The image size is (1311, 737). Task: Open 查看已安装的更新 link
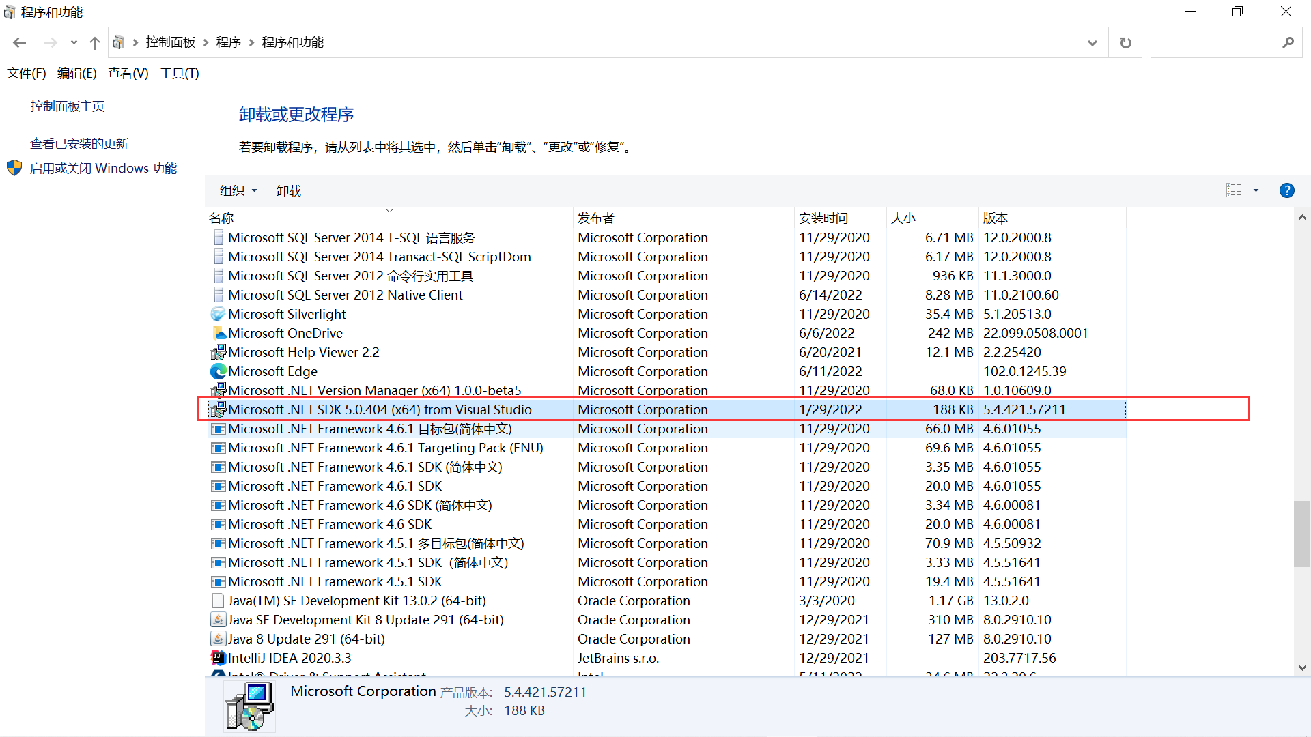(79, 143)
